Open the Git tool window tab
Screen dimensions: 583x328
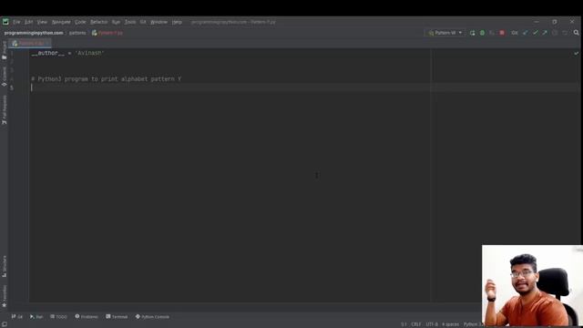(17, 317)
